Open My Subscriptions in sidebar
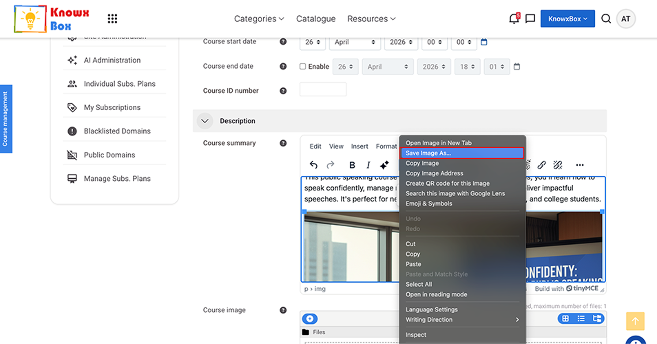This screenshot has width=657, height=344. (x=112, y=108)
